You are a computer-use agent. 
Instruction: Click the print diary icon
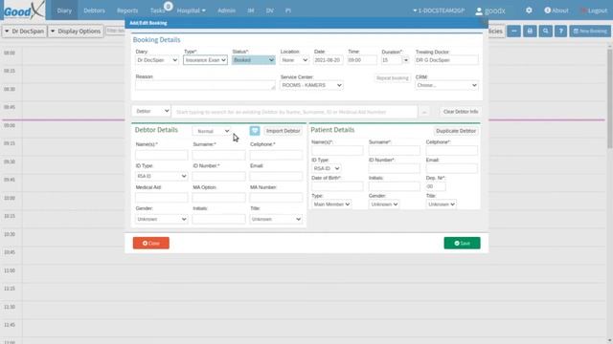coord(530,31)
